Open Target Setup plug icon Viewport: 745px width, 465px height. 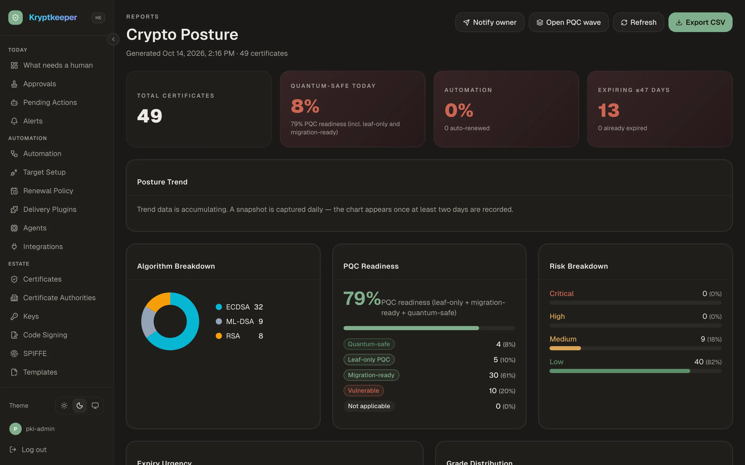(14, 172)
